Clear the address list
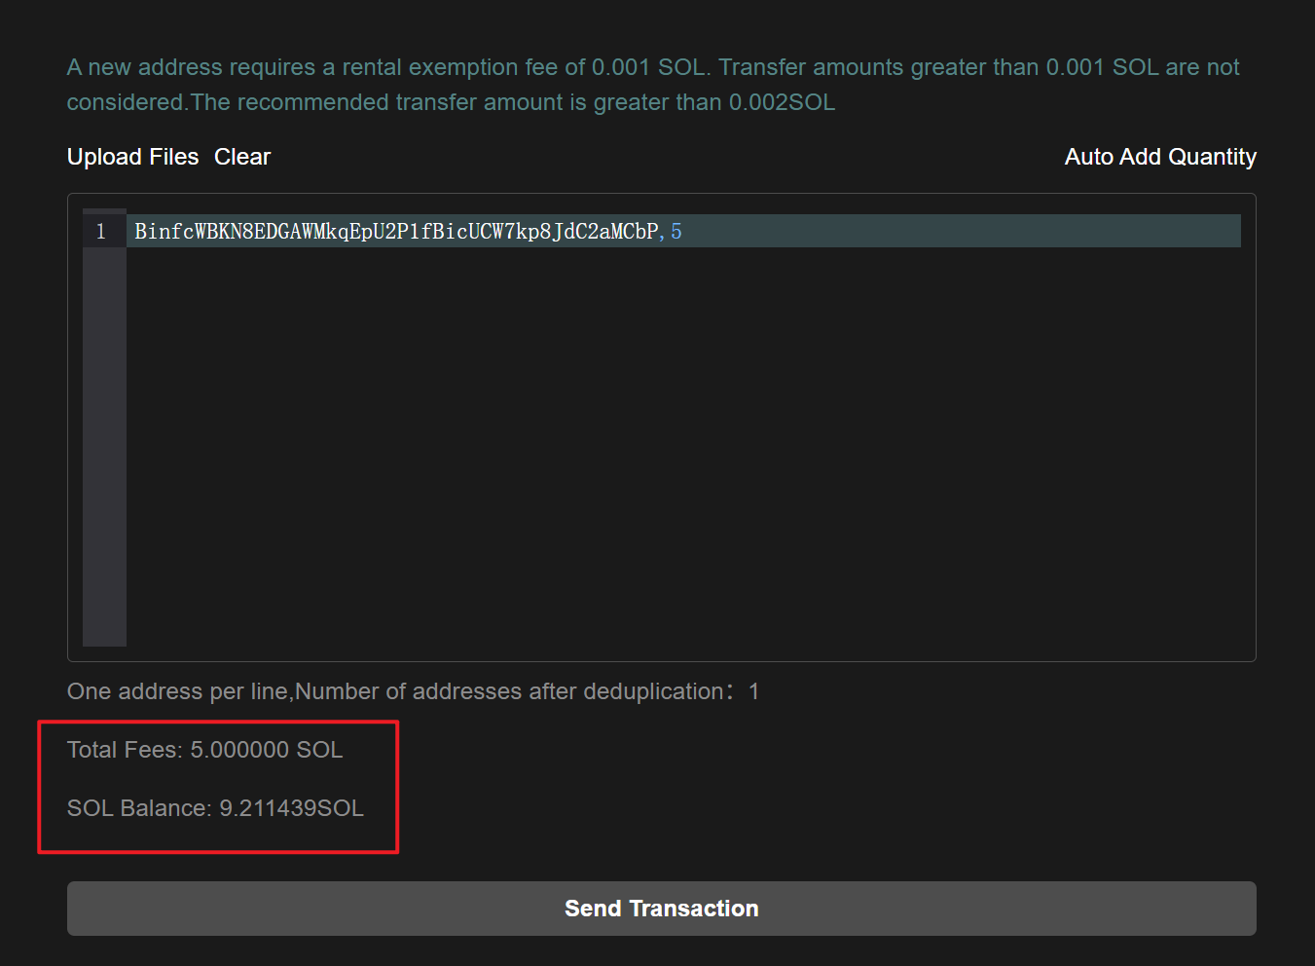Image resolution: width=1315 pixels, height=966 pixels. [242, 157]
